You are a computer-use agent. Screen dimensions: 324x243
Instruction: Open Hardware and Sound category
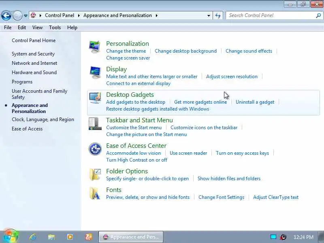[x=34, y=72]
